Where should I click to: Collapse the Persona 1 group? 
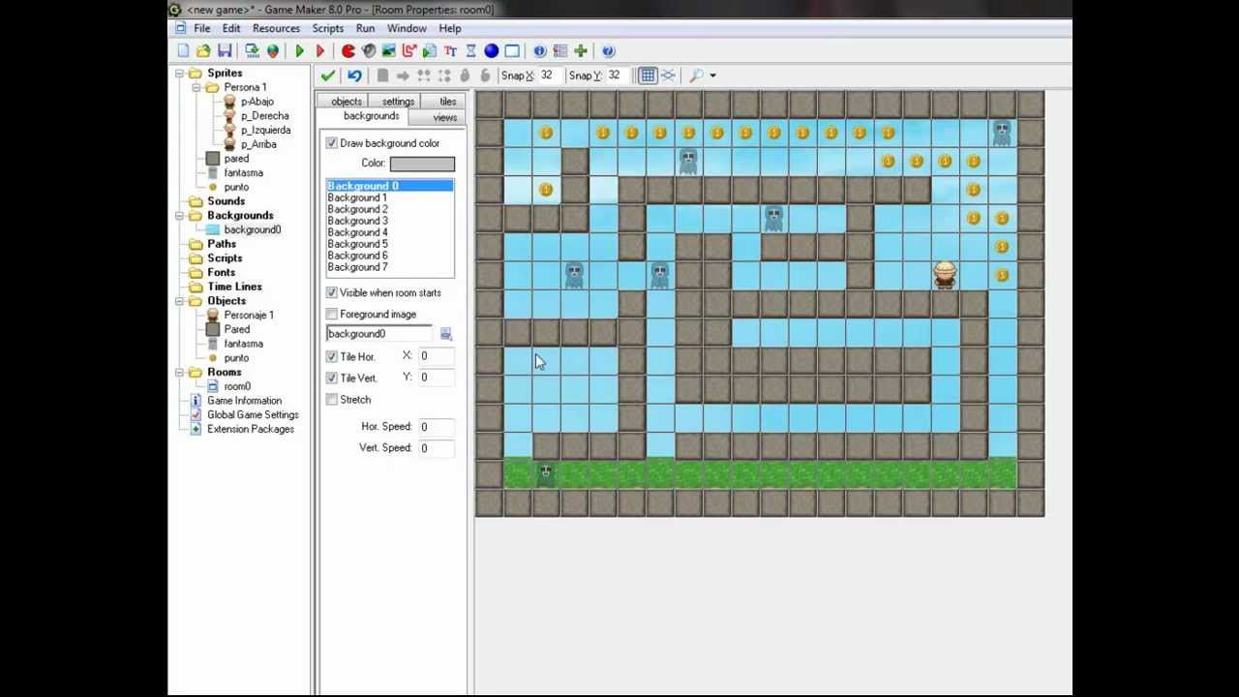coord(196,87)
